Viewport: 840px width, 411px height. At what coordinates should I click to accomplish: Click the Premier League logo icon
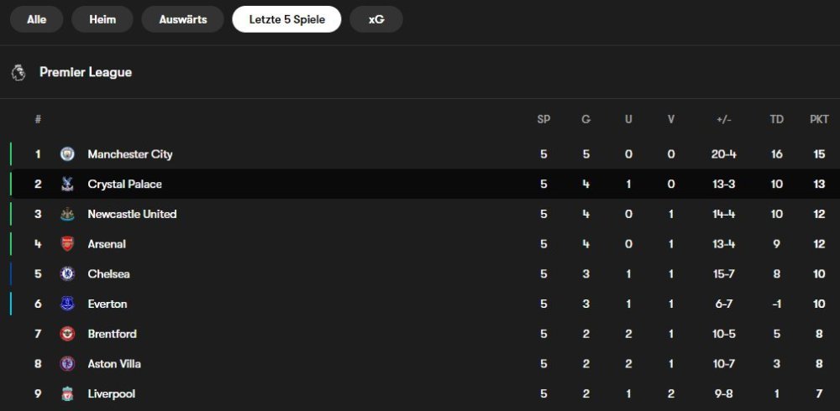(x=18, y=72)
